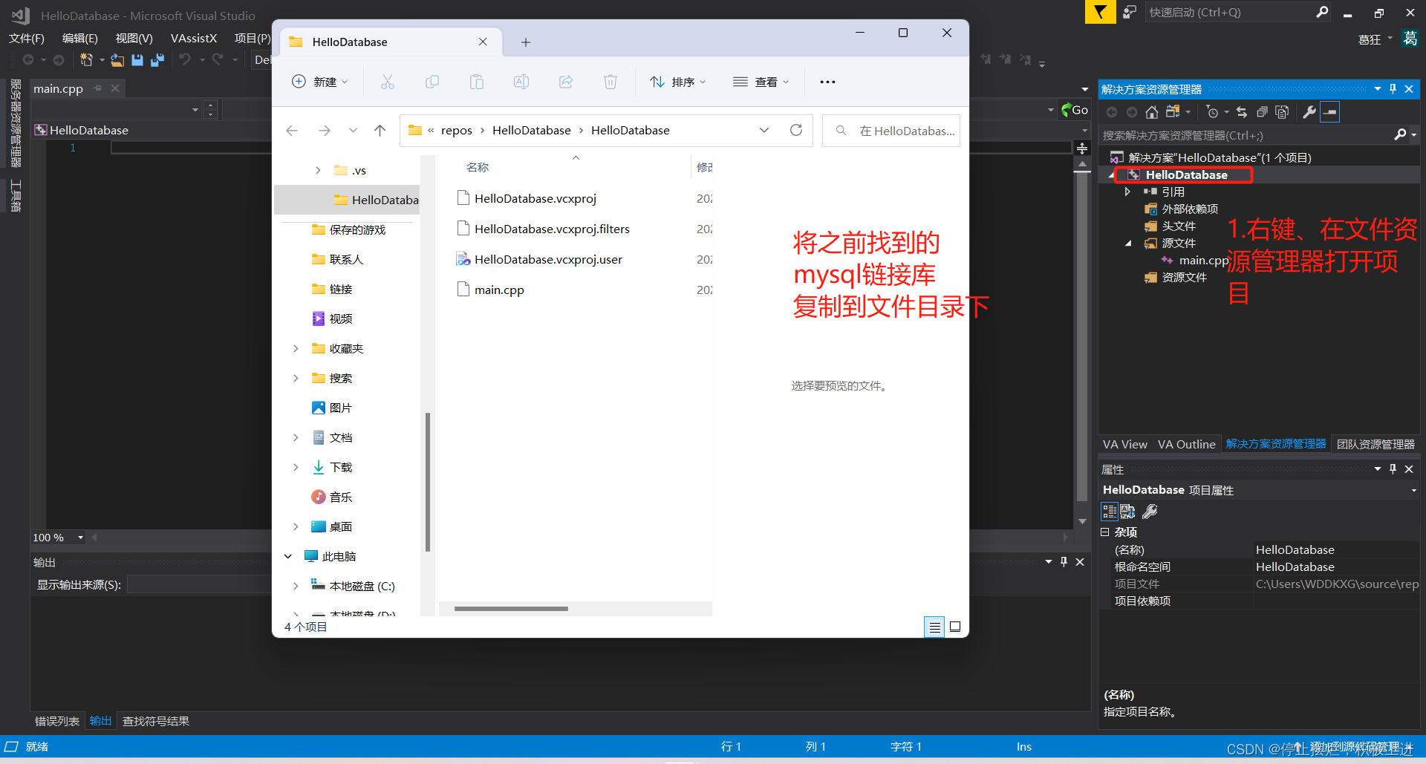This screenshot has width=1426, height=764.
Task: Toggle auto-hide pin of Properties panel
Action: tap(1393, 468)
